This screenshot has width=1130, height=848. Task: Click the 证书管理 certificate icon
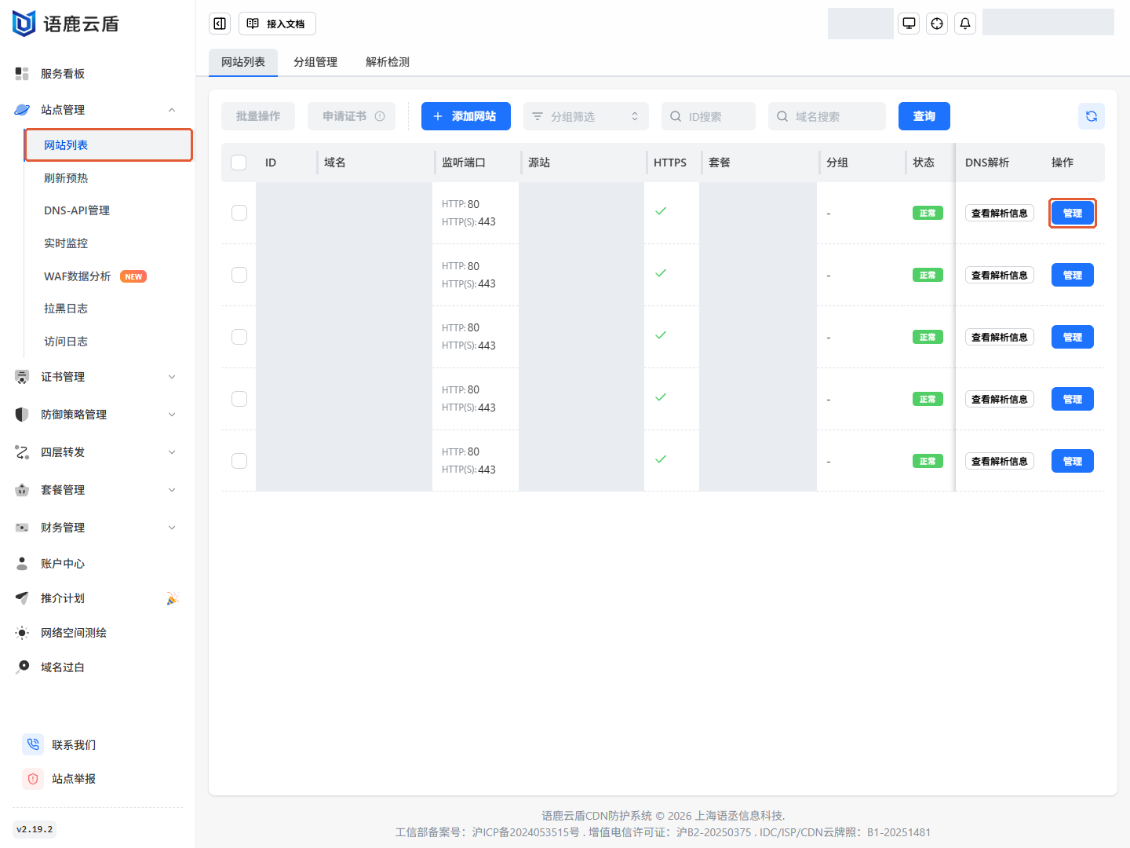coord(22,377)
